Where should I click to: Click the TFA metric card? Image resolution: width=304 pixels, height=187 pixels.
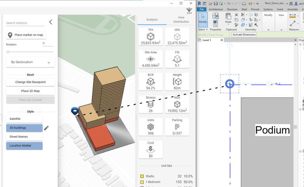(x=151, y=37)
